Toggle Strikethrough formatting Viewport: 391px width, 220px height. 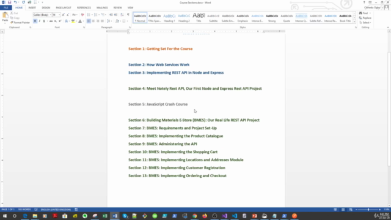click(51, 21)
